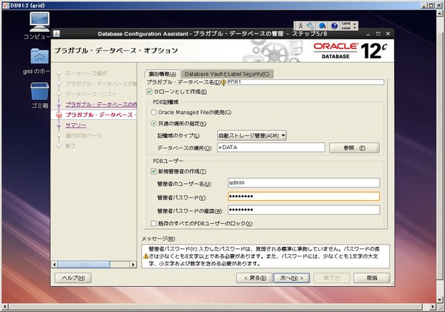
Task: Click the help question mark in IME toolbar
Action: tap(334, 26)
